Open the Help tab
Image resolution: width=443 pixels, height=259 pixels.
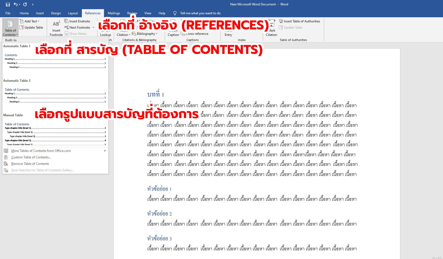pyautogui.click(x=162, y=13)
